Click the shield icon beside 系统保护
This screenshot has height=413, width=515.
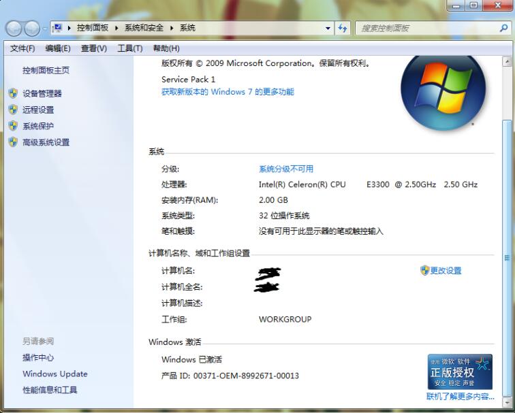pos(13,126)
